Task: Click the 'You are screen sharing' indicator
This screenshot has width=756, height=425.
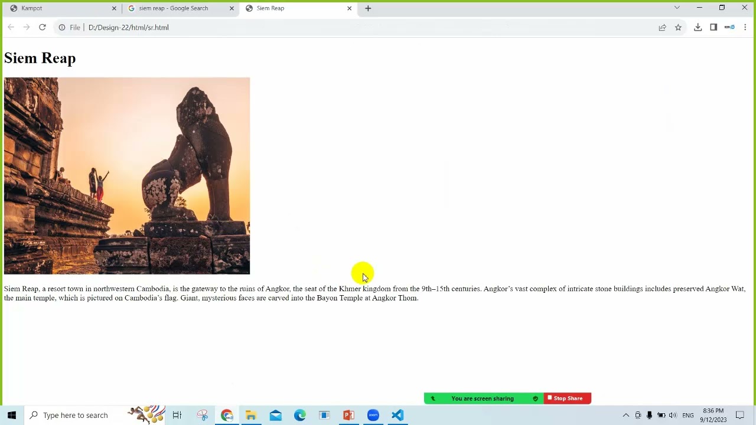Action: tap(483, 398)
